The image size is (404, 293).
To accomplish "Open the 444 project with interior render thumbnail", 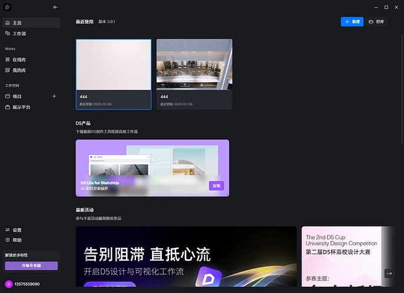I will [194, 65].
